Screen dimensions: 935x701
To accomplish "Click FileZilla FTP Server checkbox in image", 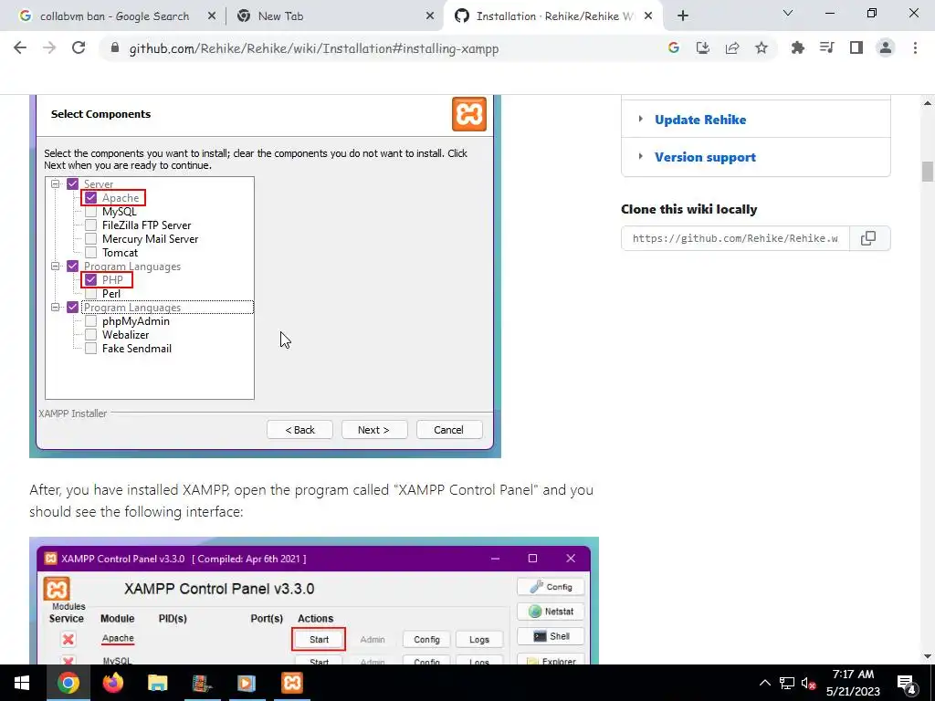I will click(90, 225).
